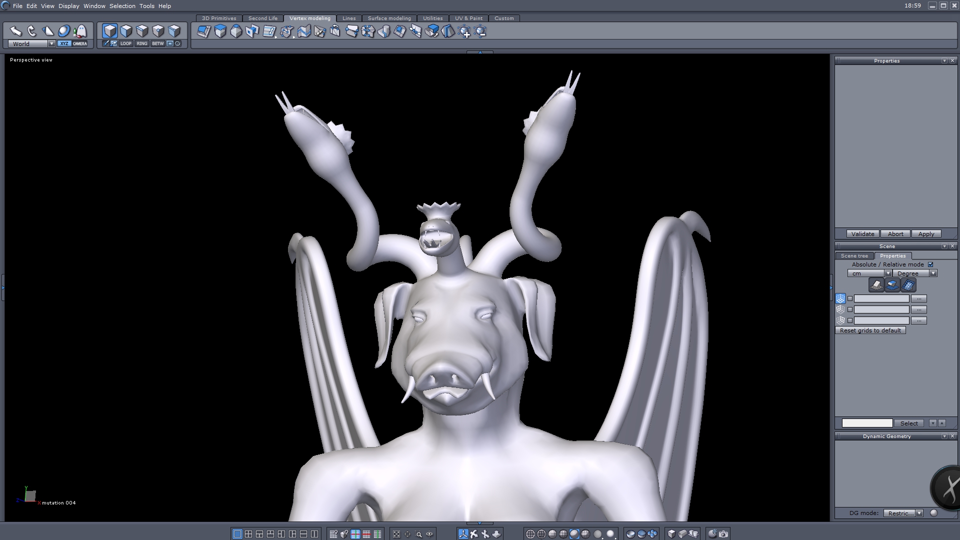Switch to the Surface modeling tab
Image resolution: width=960 pixels, height=540 pixels.
[389, 18]
